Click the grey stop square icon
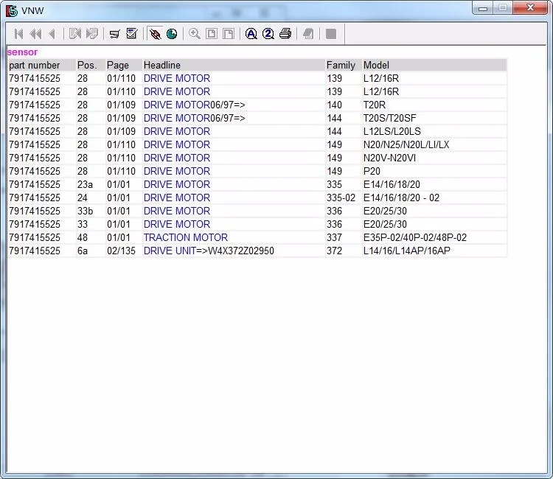The image size is (553, 479). pos(331,34)
